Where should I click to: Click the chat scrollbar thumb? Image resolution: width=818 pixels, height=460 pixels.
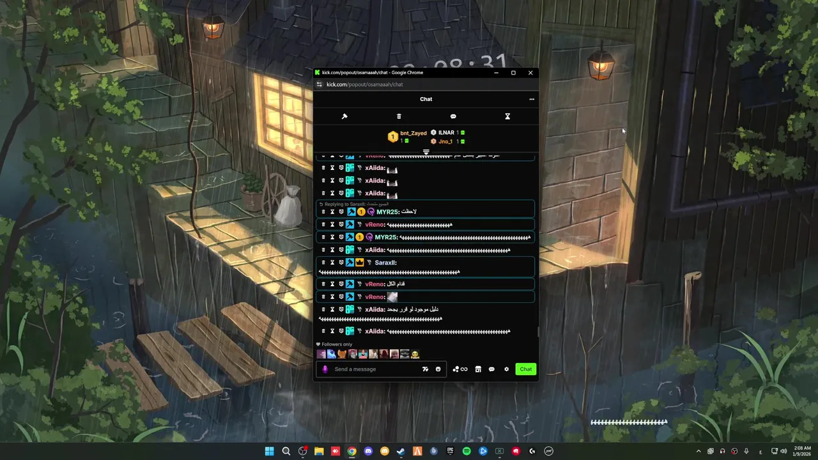coord(537,332)
